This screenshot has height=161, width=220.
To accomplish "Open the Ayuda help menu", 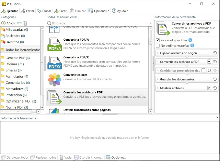I will [x=120, y=11].
